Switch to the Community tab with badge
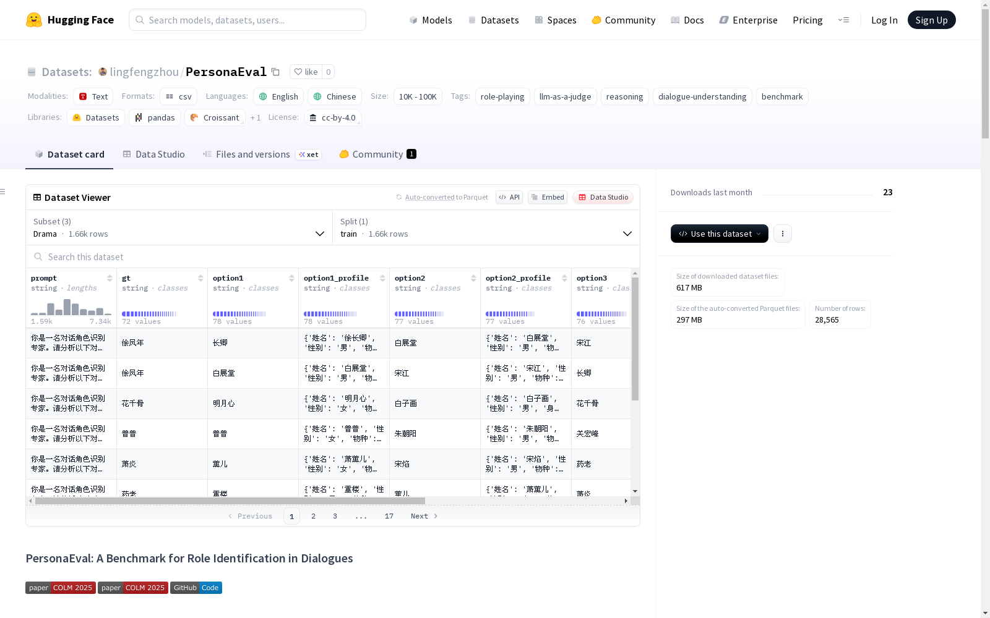Viewport: 990px width, 618px height. [x=378, y=154]
